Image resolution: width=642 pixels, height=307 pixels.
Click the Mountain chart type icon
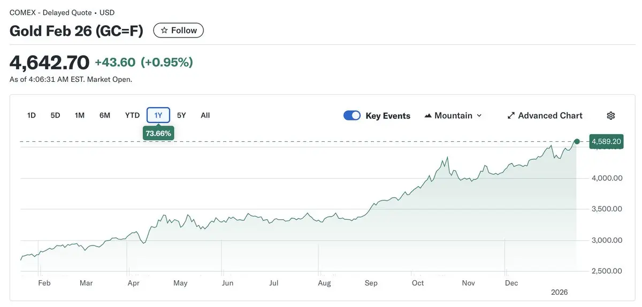(x=428, y=116)
